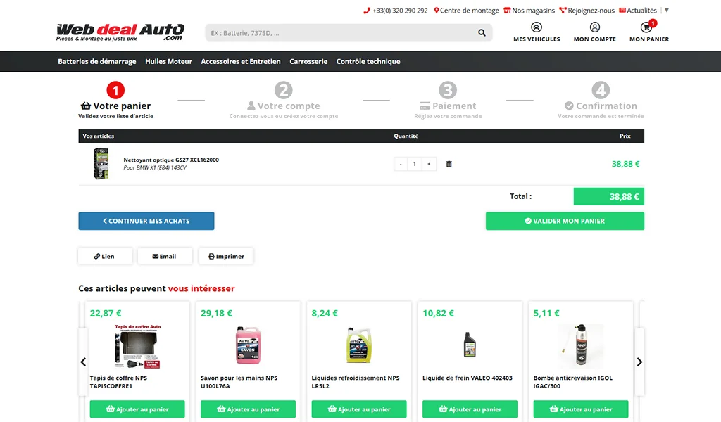Click the search magnifier icon
721x422 pixels.
(482, 32)
